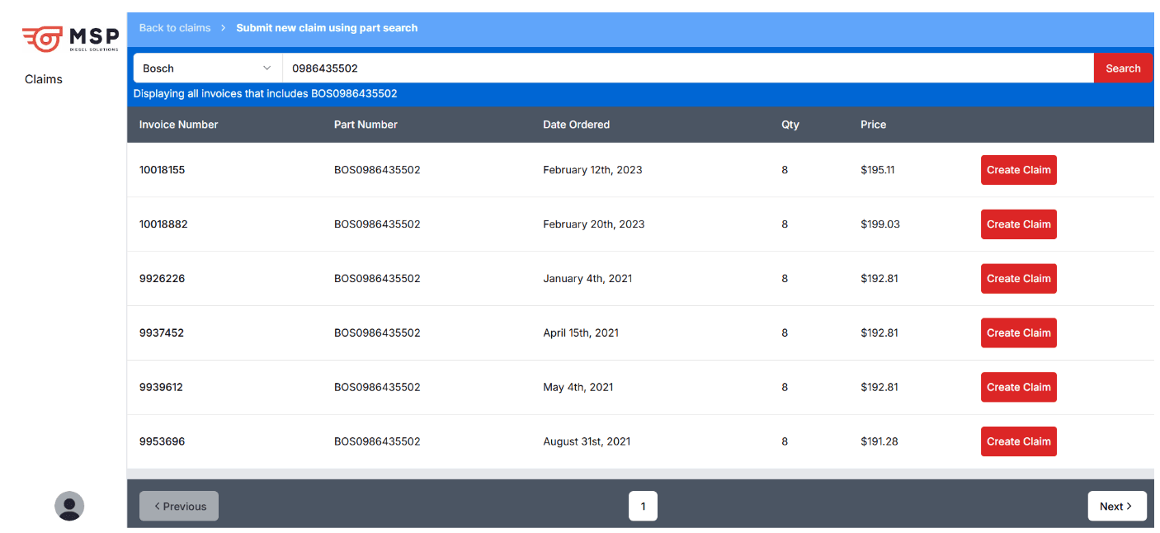Click the Price column header

[873, 125]
